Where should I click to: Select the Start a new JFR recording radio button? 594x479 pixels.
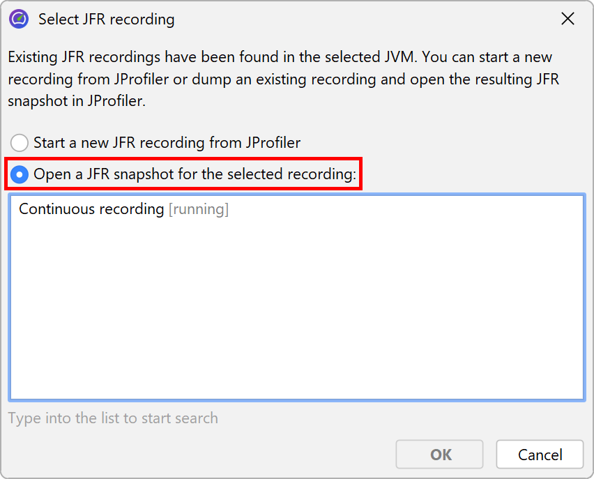(x=21, y=143)
